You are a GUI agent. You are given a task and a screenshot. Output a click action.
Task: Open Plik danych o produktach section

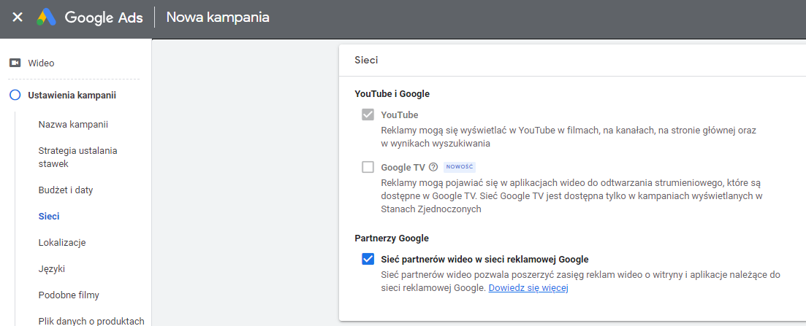click(91, 322)
